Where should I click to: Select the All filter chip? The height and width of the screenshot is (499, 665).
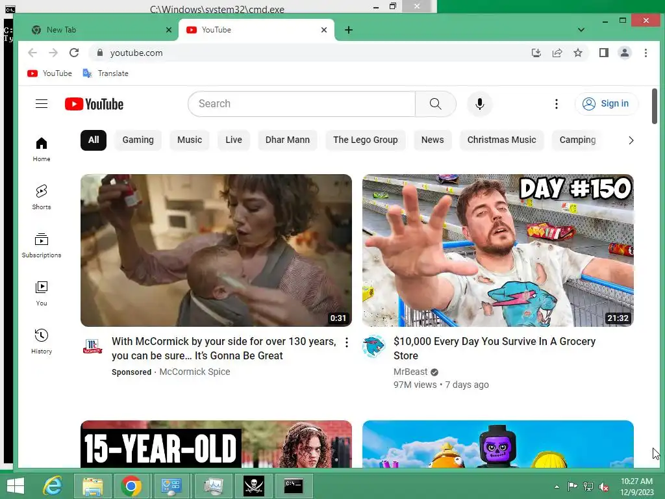pyautogui.click(x=94, y=140)
